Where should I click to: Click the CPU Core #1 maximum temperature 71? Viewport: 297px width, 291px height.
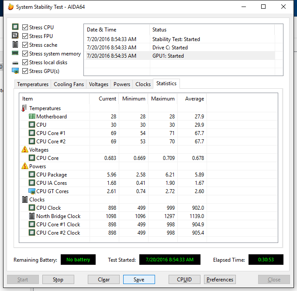click(172, 133)
